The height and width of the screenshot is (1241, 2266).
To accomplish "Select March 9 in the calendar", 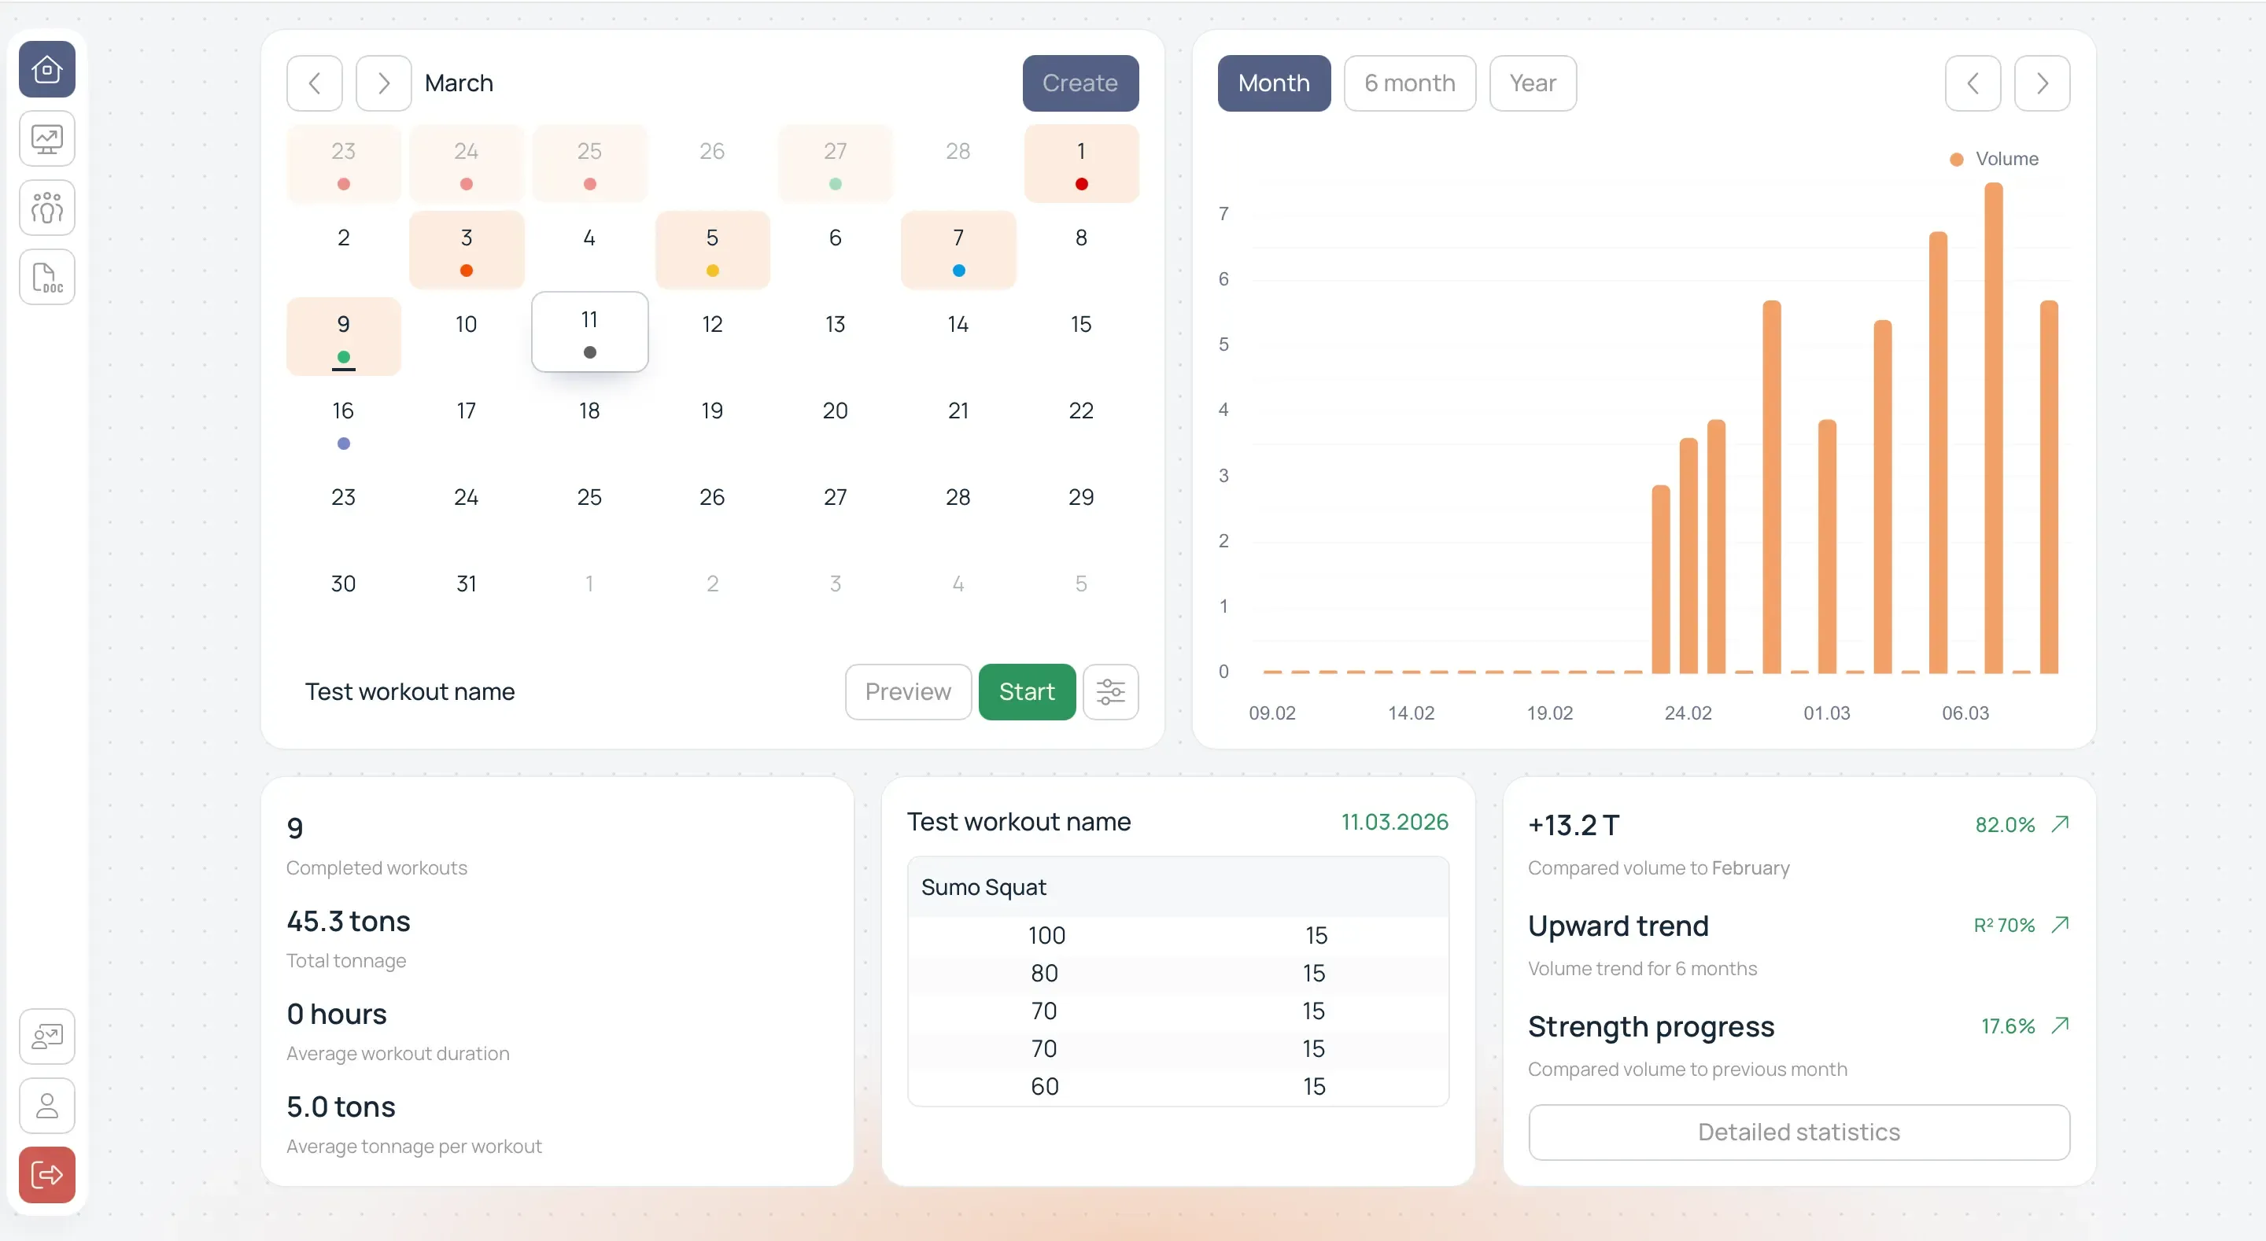I will coord(343,335).
